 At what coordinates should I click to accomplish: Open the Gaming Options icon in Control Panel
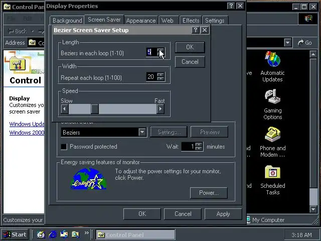point(272,104)
